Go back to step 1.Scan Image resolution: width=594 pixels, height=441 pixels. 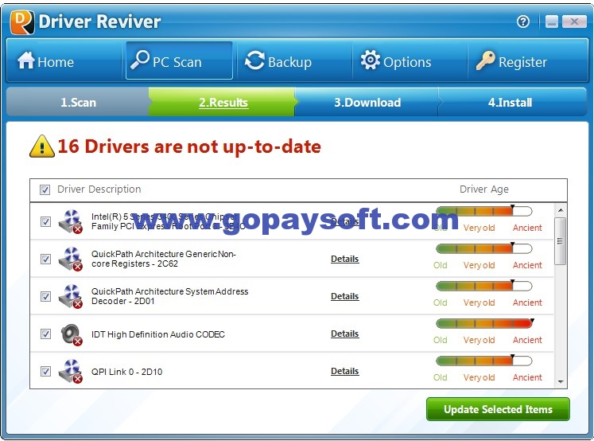click(78, 102)
